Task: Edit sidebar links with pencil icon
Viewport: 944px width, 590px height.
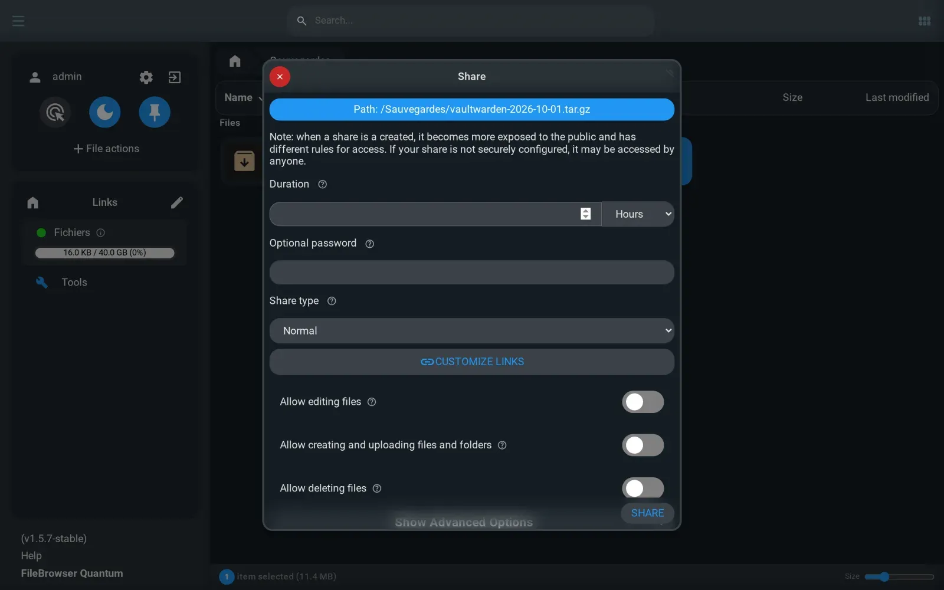Action: [x=177, y=202]
